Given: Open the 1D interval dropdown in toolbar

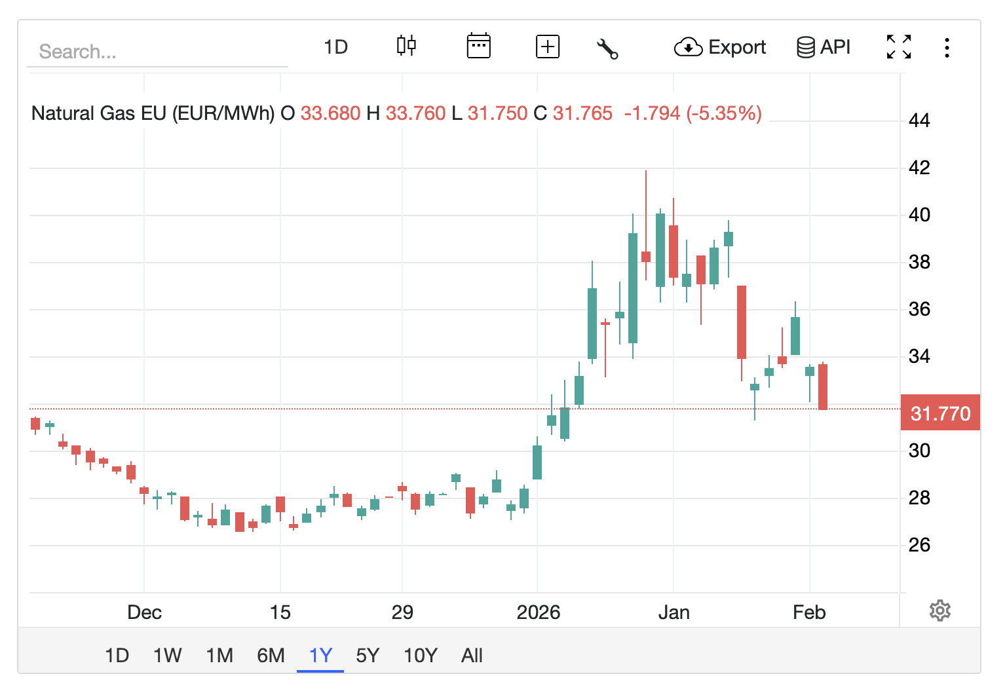Looking at the screenshot, I should click(x=336, y=47).
